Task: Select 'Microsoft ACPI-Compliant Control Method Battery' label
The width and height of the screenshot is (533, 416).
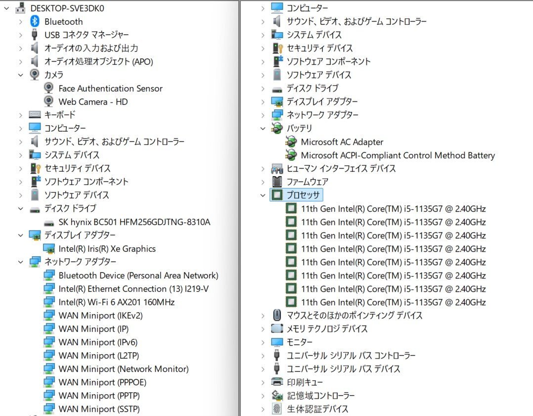Action: [398, 155]
